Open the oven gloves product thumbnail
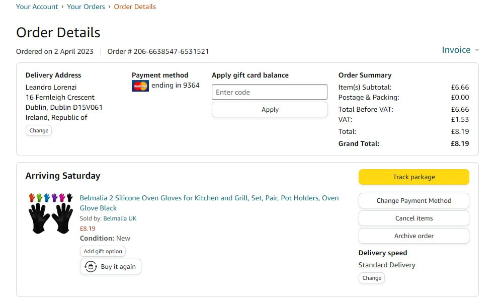Image resolution: width=500 pixels, height=298 pixels. point(50,213)
